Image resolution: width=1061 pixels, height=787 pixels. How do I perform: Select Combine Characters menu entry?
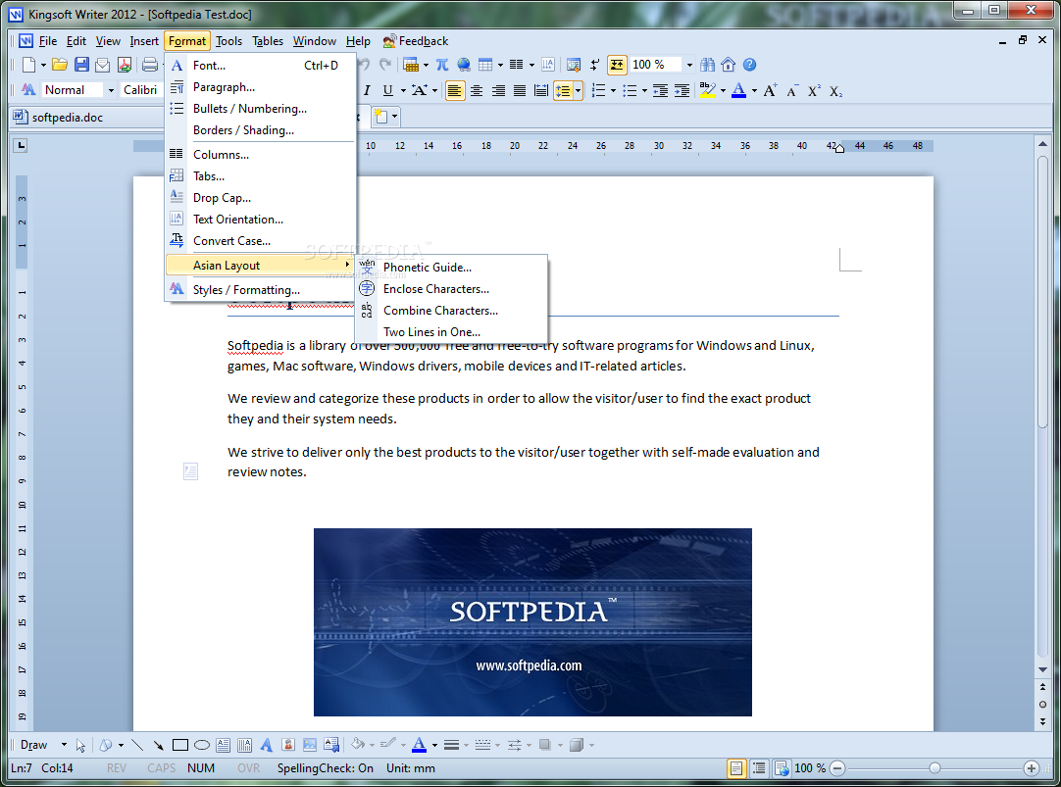[451, 311]
